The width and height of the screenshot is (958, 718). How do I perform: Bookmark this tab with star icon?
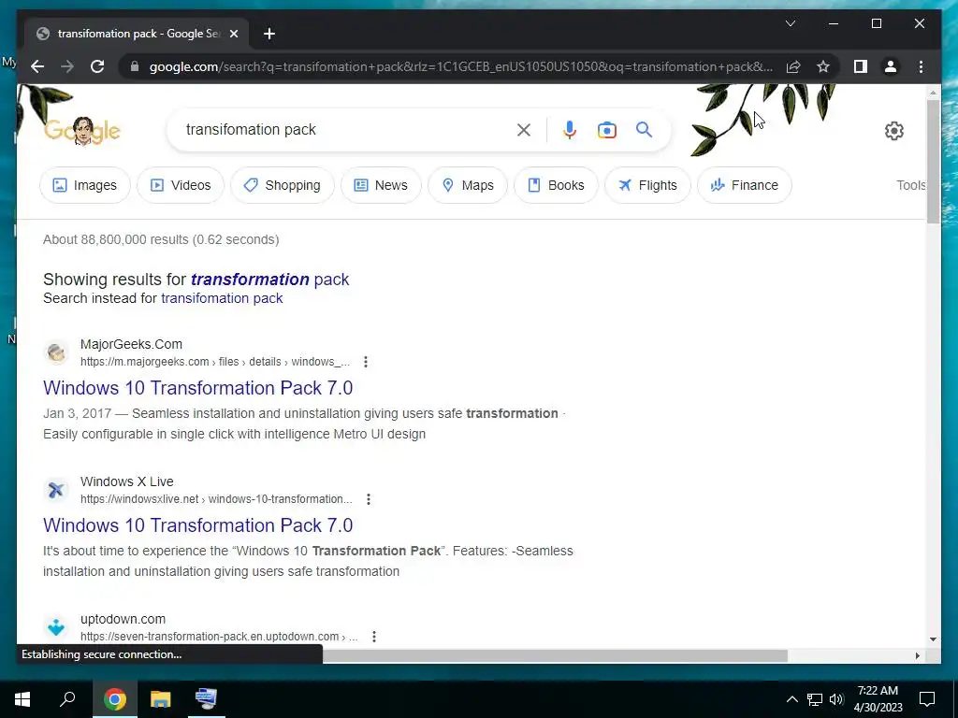pyautogui.click(x=823, y=66)
